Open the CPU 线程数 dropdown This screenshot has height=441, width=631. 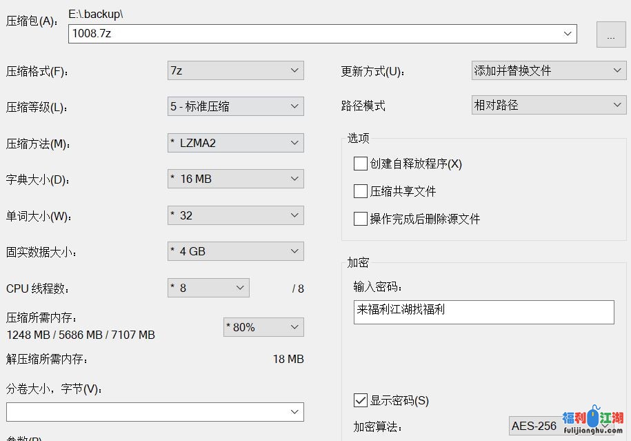pyautogui.click(x=208, y=288)
